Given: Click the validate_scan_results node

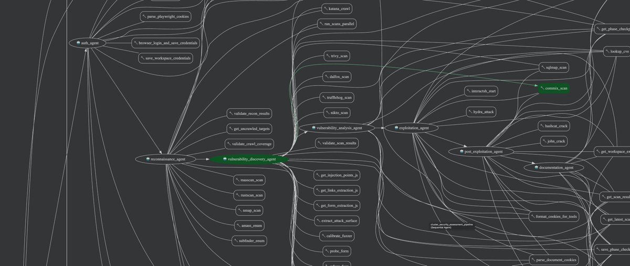Looking at the screenshot, I should pyautogui.click(x=337, y=143).
